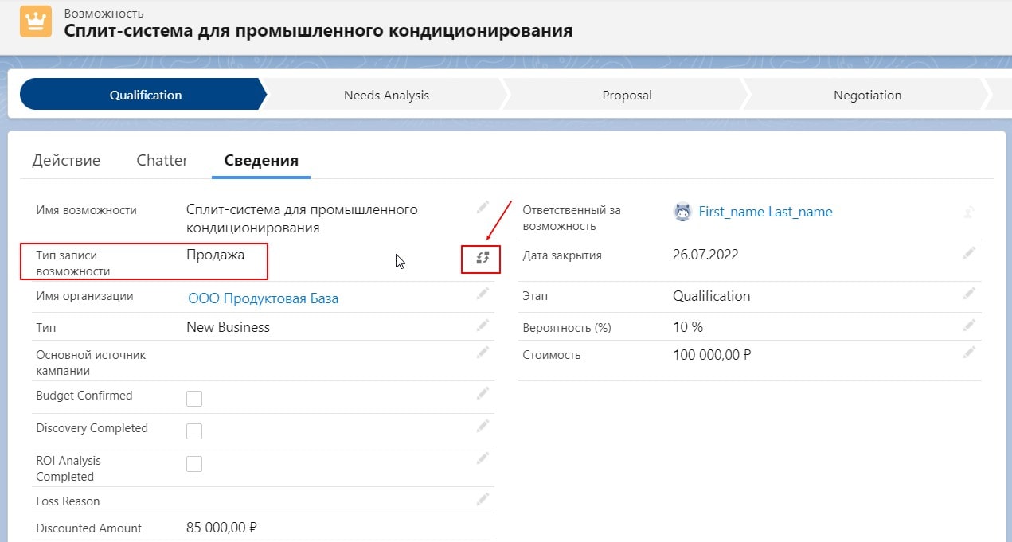Click the change record type icon

[482, 257]
